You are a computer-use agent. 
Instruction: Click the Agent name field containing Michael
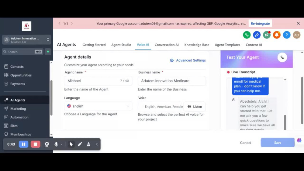tap(98, 81)
